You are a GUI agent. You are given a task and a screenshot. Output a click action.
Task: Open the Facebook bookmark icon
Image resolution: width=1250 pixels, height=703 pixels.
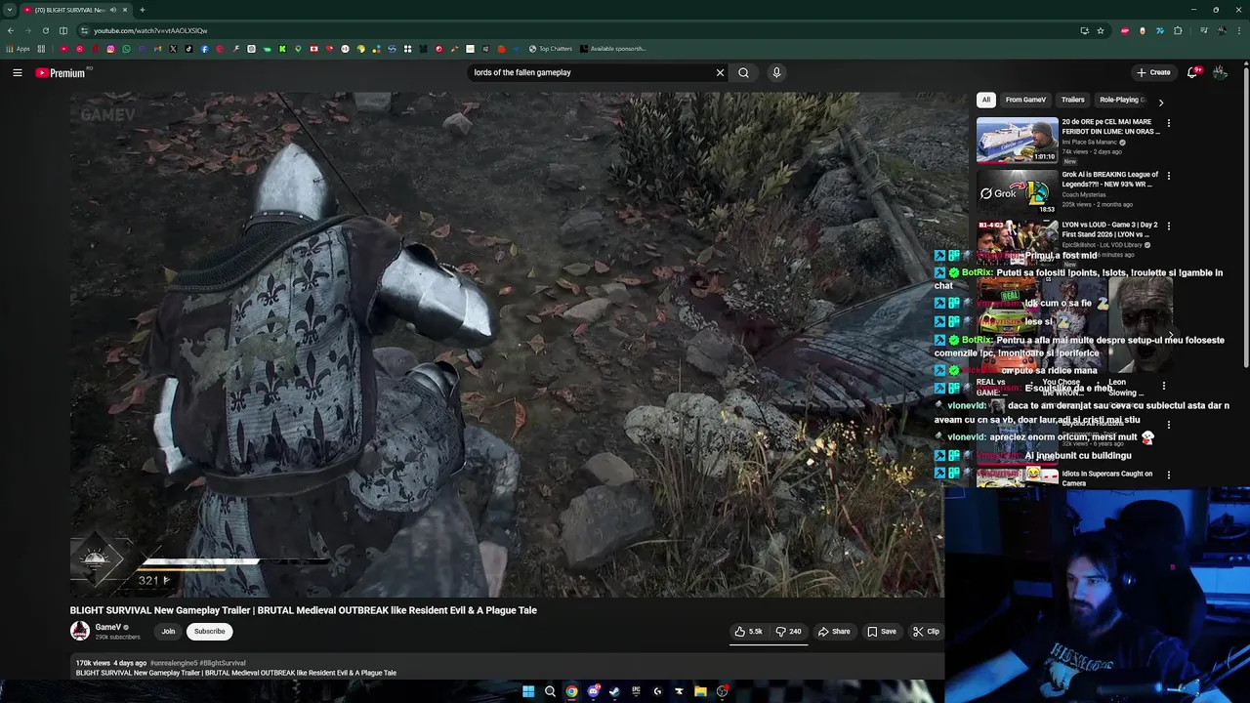point(204,49)
